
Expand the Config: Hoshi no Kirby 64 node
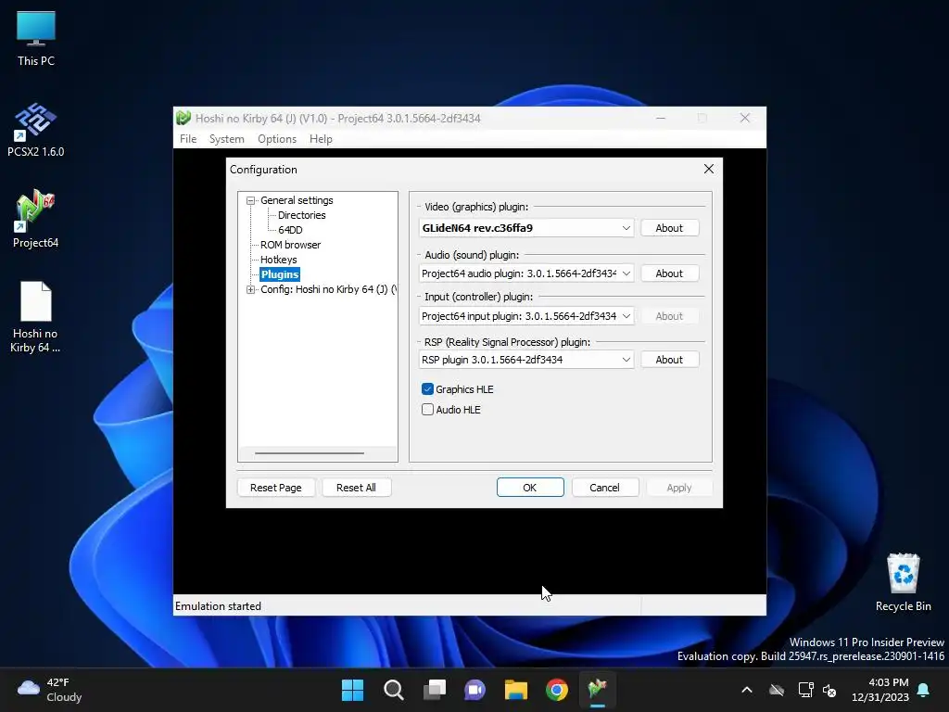[x=250, y=290]
